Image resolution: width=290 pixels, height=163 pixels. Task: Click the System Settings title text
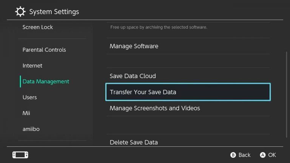tap(54, 12)
